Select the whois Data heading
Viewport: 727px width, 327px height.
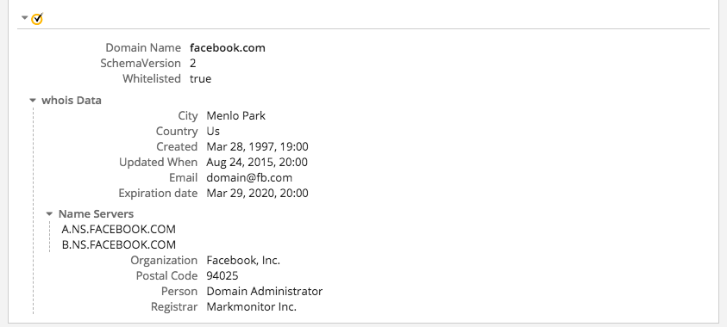pos(72,101)
